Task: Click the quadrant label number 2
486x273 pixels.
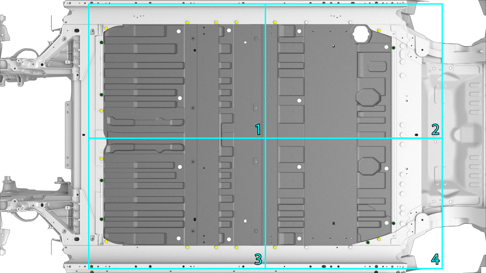Action: 435,130
